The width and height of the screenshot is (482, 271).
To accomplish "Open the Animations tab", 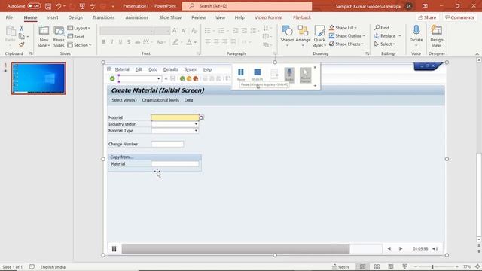I will 136,17.
